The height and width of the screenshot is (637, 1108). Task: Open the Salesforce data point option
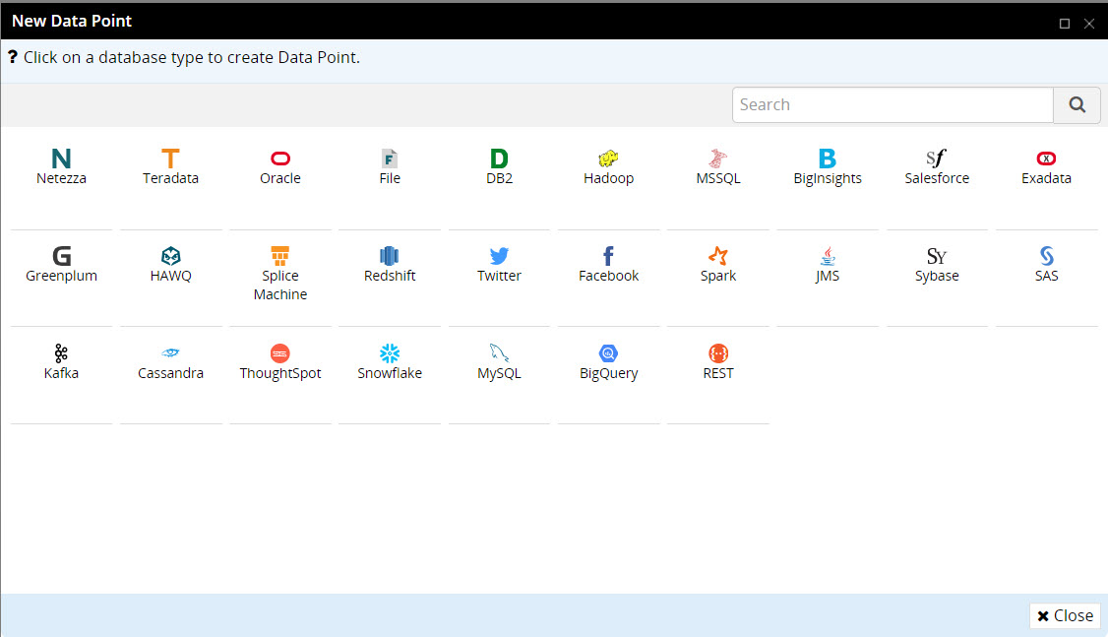[937, 159]
